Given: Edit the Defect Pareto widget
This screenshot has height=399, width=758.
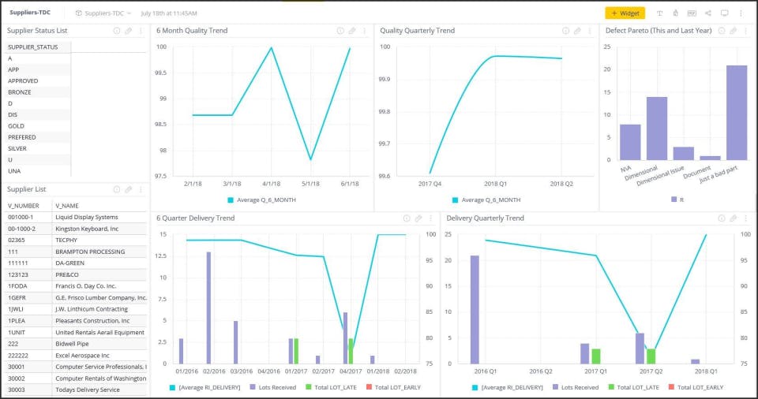Looking at the screenshot, I should tap(734, 31).
